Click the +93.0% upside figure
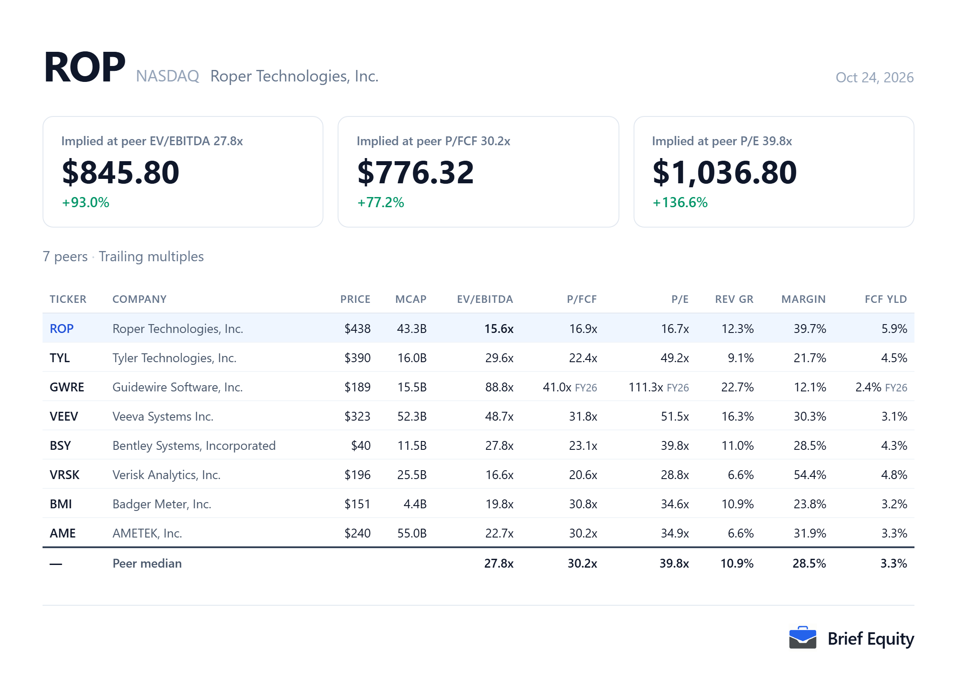Viewport: 957px width, 673px height. 86,202
